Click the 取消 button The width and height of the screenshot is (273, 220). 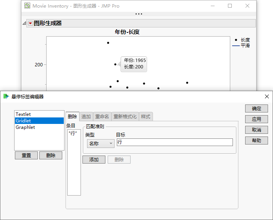[257, 130]
